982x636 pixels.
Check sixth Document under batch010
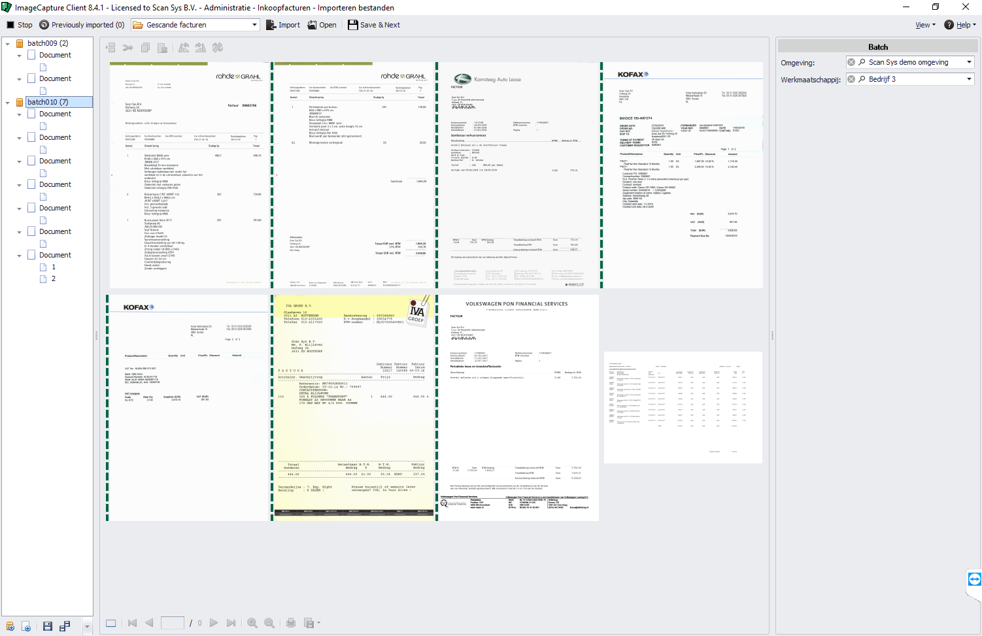pyautogui.click(x=31, y=231)
